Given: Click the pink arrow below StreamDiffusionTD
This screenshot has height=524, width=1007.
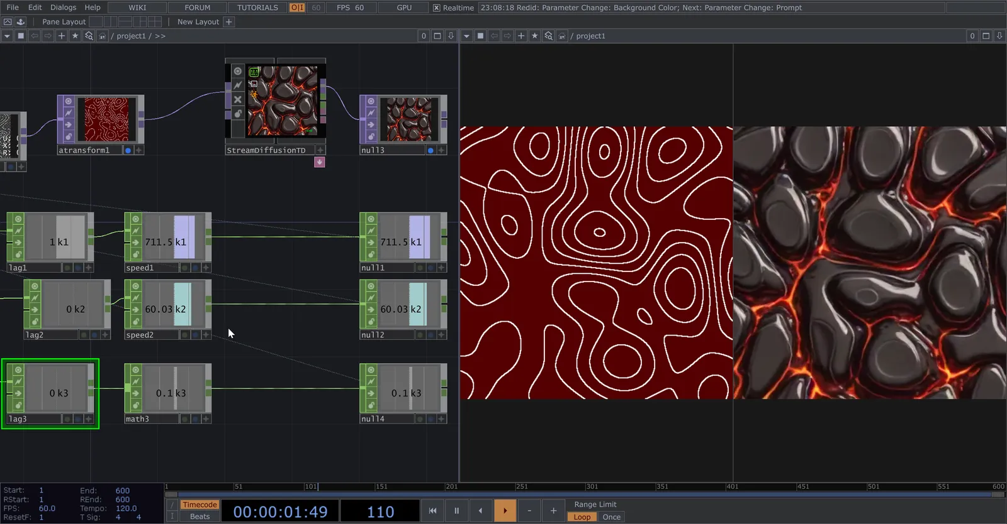Looking at the screenshot, I should [320, 162].
